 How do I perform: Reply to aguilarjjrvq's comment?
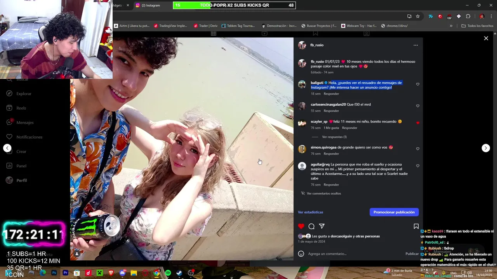331,185
